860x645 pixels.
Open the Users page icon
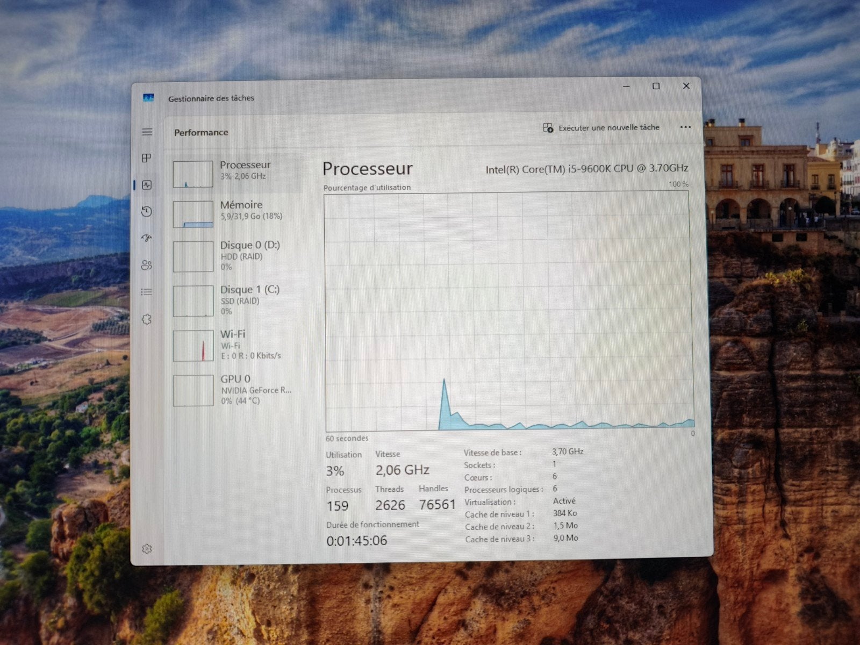pyautogui.click(x=147, y=265)
